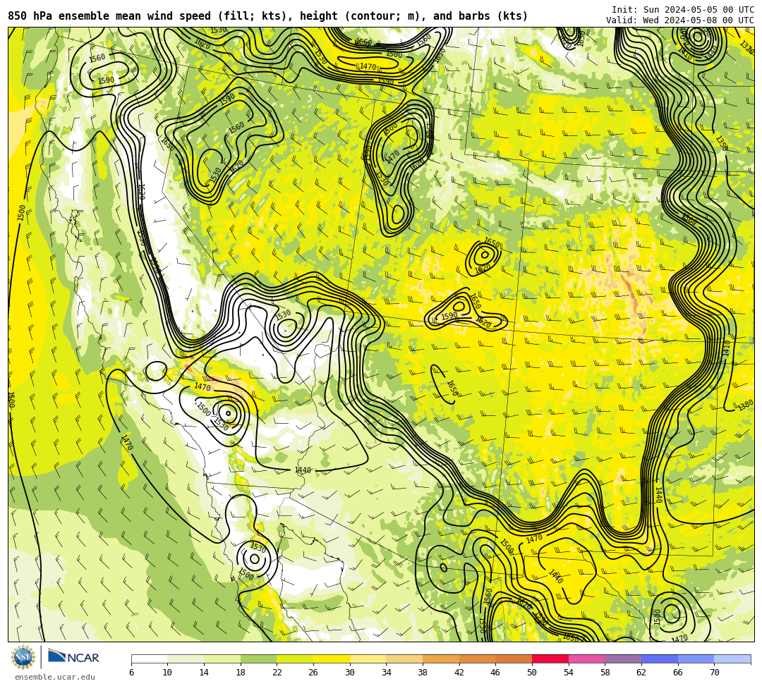
Task: Pick the periwinkle 66–70 kts colorbar segment
Action: click(x=696, y=659)
